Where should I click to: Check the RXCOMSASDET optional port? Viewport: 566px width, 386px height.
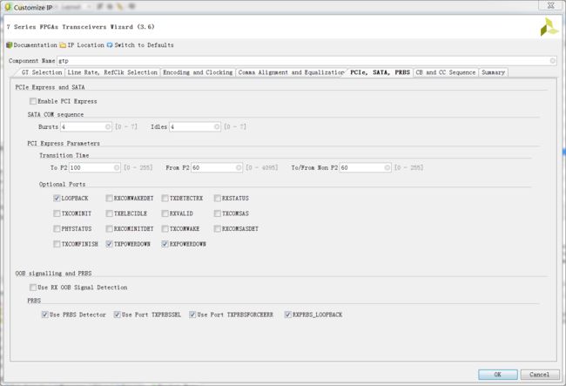click(218, 228)
